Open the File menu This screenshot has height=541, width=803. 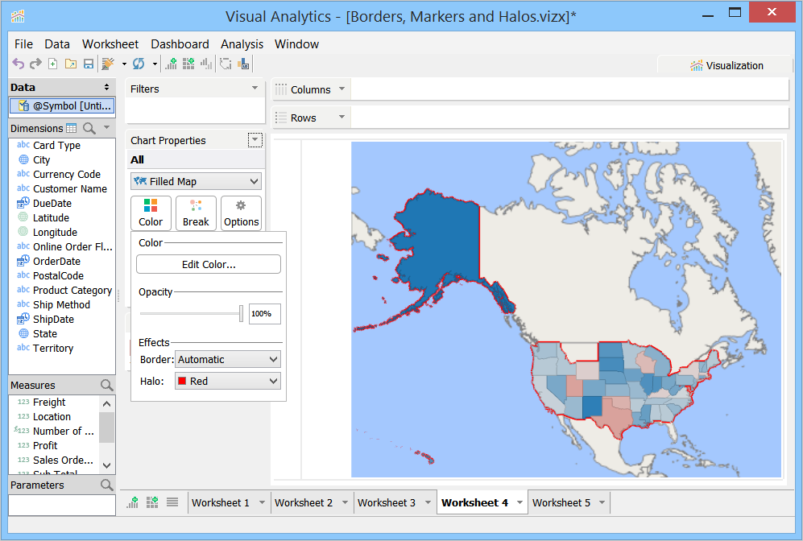coord(23,44)
